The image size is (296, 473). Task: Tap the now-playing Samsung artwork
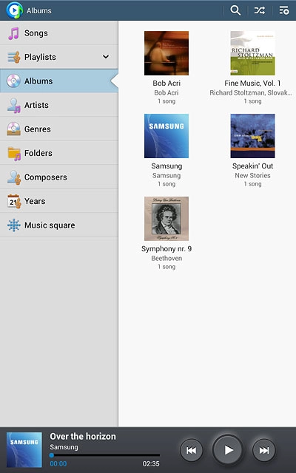point(24,450)
